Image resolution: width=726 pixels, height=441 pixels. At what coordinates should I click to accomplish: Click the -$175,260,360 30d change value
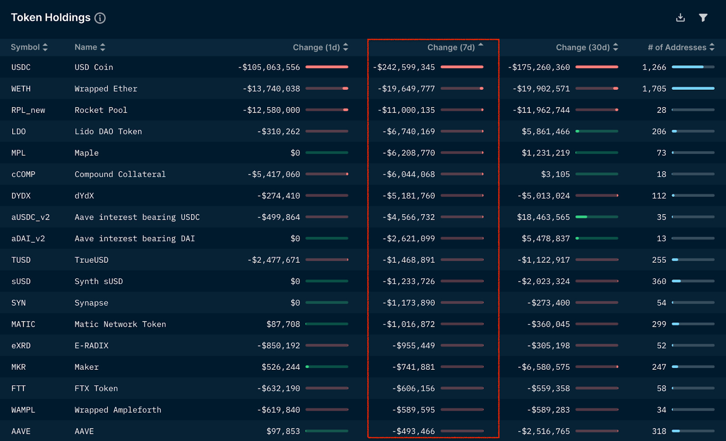coord(539,67)
